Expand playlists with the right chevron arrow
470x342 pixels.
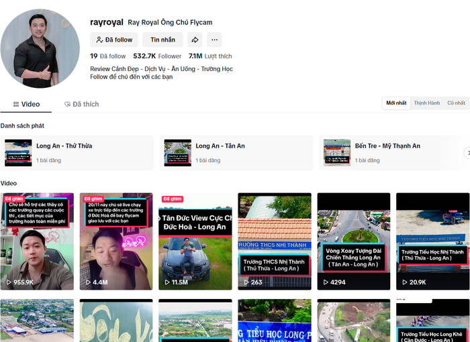[466, 153]
